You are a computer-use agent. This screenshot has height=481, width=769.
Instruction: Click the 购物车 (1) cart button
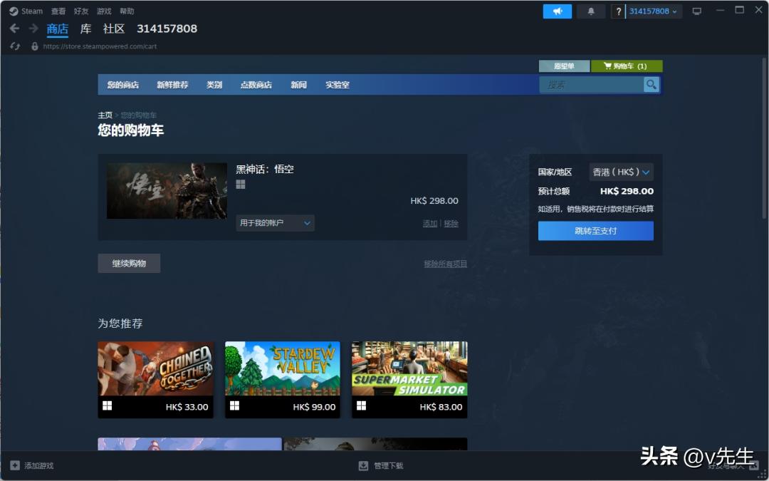point(627,66)
